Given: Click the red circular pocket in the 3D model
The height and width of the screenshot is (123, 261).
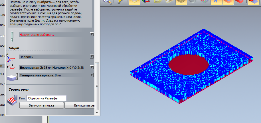Looking at the screenshot, I should [189, 64].
